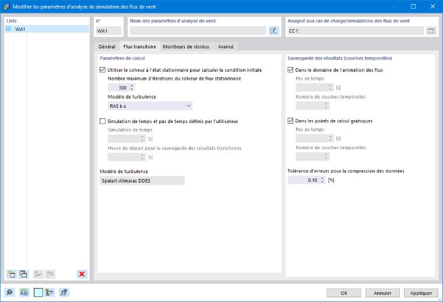The image size is (443, 302).
Task: Click 'Tolérance d'erreurs pour la compression des données' label
Action: (x=346, y=171)
